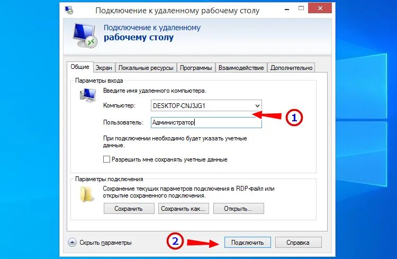
Task: Click the Сохранить как... button
Action: coord(184,208)
